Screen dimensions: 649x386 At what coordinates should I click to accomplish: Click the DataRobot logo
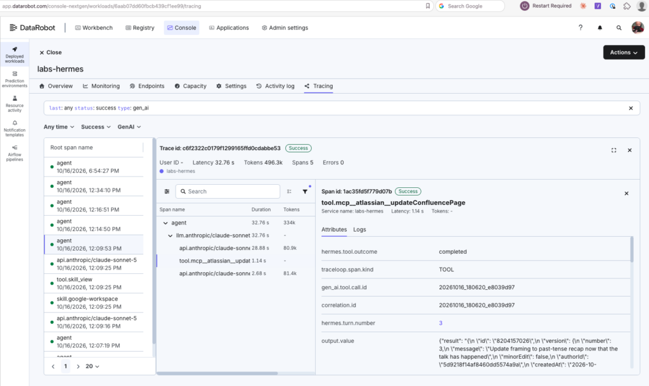[x=32, y=28]
